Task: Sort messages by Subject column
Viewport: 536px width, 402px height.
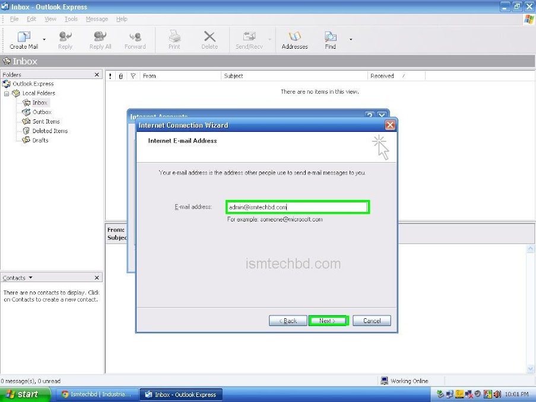Action: (294, 76)
